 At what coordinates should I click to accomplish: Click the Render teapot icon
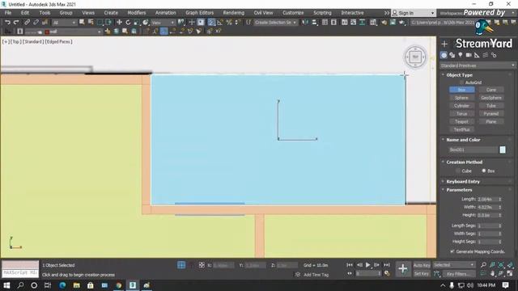coord(401,23)
